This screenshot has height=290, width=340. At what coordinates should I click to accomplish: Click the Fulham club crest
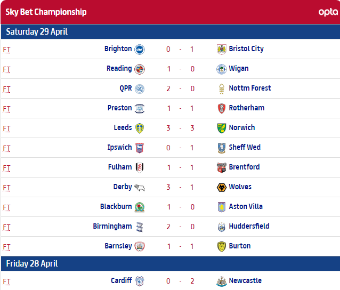click(x=140, y=167)
